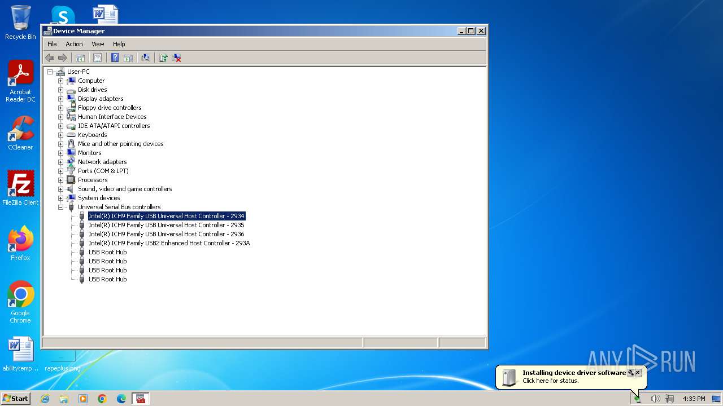Viewport: 723px width, 406px height.
Task: Click the Uninstall device toolbar icon with red X
Action: [x=177, y=58]
